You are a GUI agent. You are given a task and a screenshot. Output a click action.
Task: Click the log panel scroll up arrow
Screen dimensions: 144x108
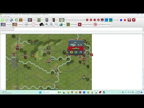[x=143, y=28]
